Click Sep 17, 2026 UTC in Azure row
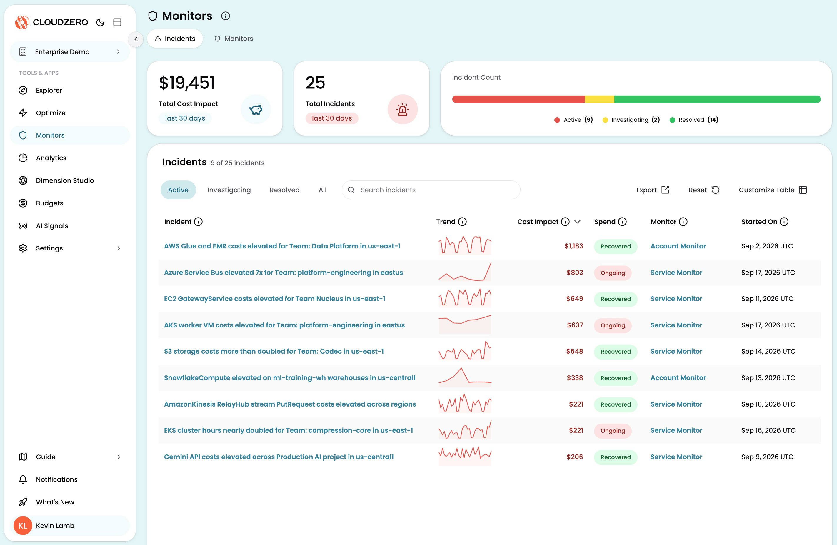The image size is (837, 545). click(x=768, y=272)
